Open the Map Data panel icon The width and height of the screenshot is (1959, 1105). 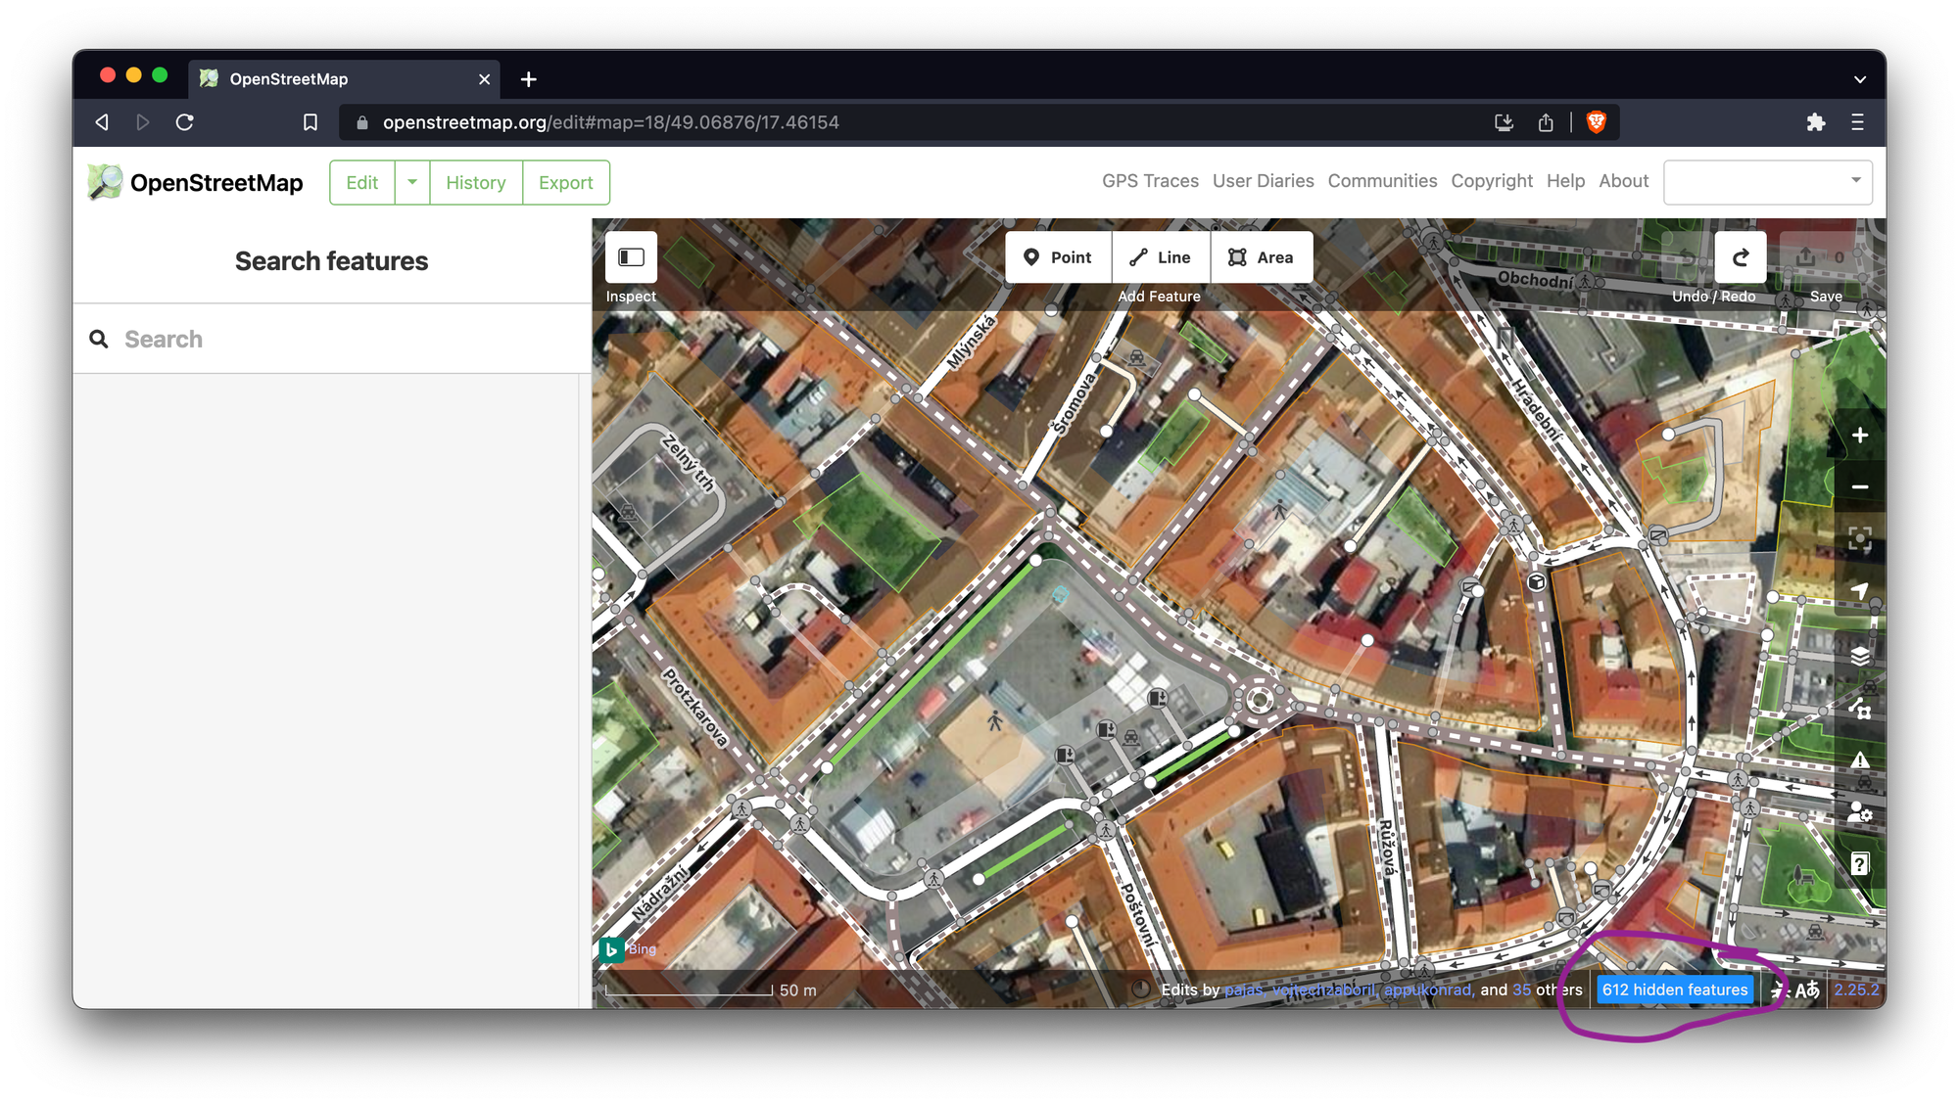pyautogui.click(x=1859, y=708)
